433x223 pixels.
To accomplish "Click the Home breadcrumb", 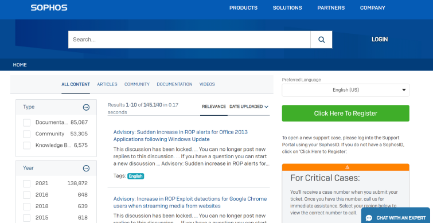I will (x=20, y=65).
